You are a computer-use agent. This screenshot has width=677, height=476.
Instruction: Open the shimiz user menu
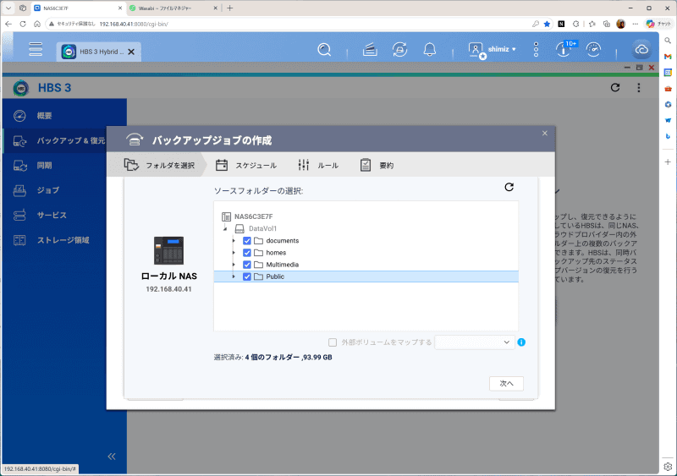tap(493, 50)
